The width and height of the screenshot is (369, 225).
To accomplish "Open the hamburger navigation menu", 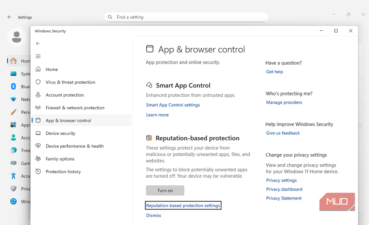I will pyautogui.click(x=38, y=56).
